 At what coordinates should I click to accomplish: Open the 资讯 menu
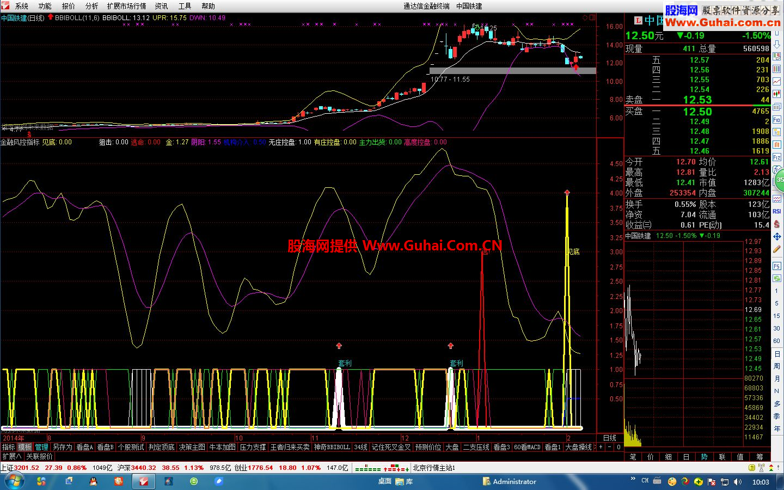[162, 6]
